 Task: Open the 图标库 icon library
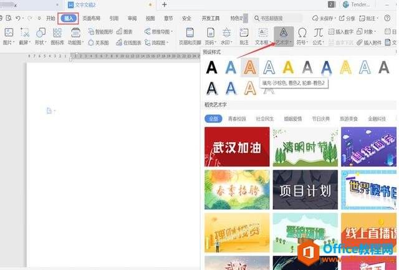57,36
